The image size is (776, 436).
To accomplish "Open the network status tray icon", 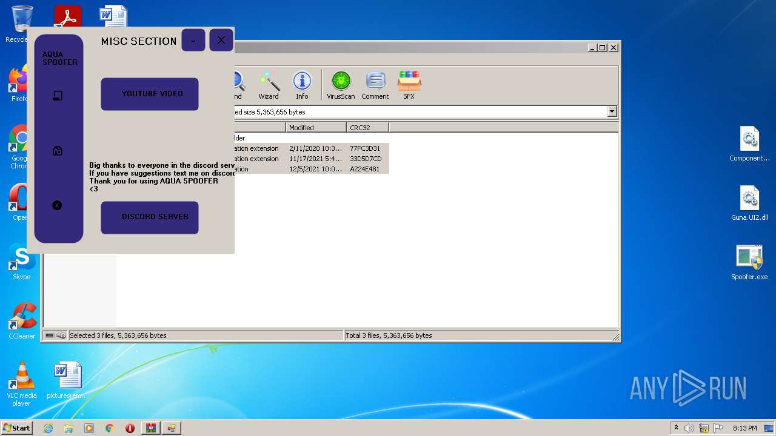I will 704,428.
